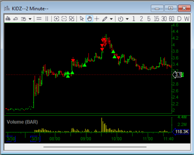Maximize the KIDZ chart window
The height and width of the screenshot is (155, 194).
tap(171, 8)
